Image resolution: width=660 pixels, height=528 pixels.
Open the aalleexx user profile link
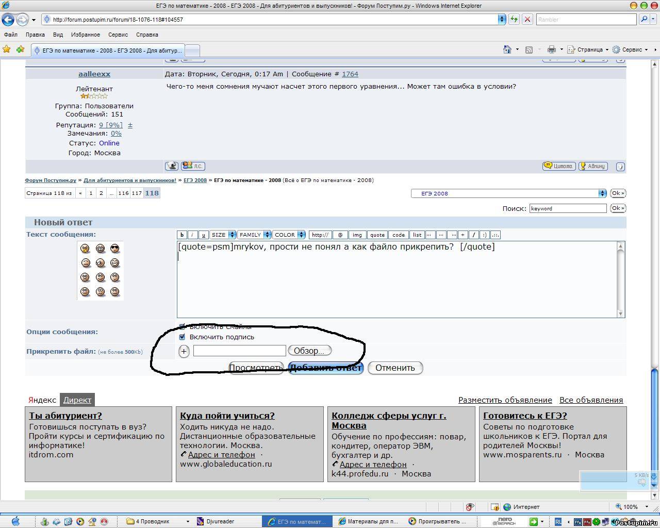tap(94, 74)
